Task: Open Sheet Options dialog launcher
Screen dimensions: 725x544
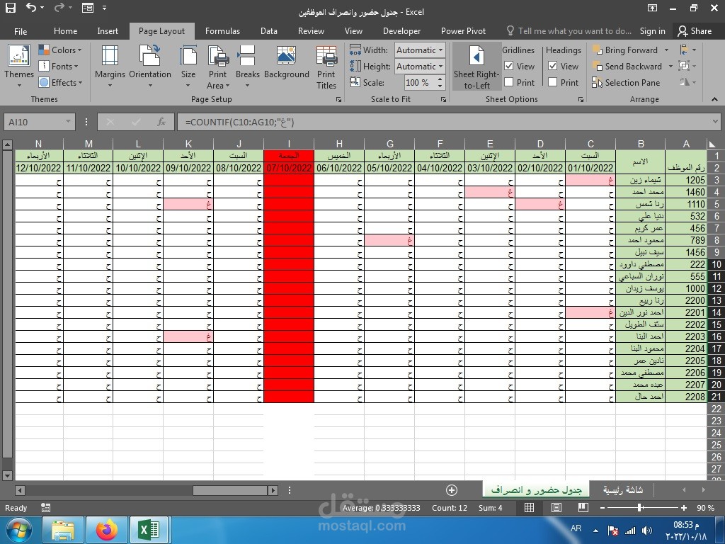Action: pos(581,99)
